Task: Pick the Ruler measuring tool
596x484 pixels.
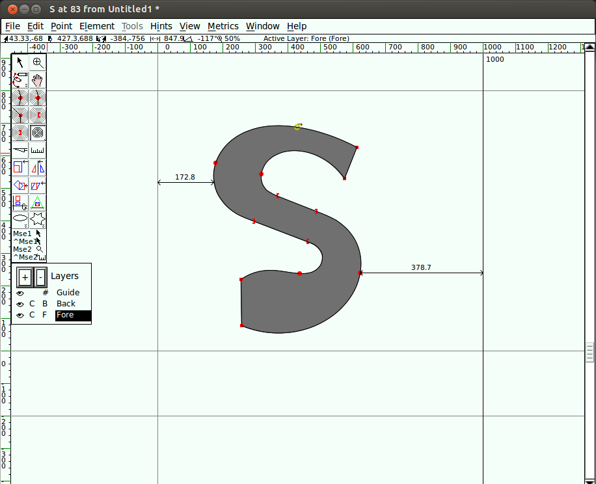Action: [x=38, y=150]
